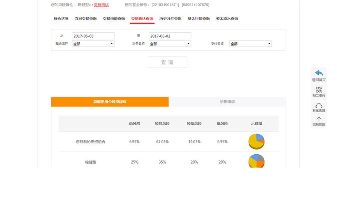Open the 支付渠道 dropdown

pyautogui.click(x=250, y=44)
